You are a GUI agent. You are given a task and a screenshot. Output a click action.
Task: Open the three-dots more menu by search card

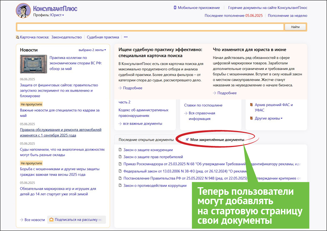126,37
